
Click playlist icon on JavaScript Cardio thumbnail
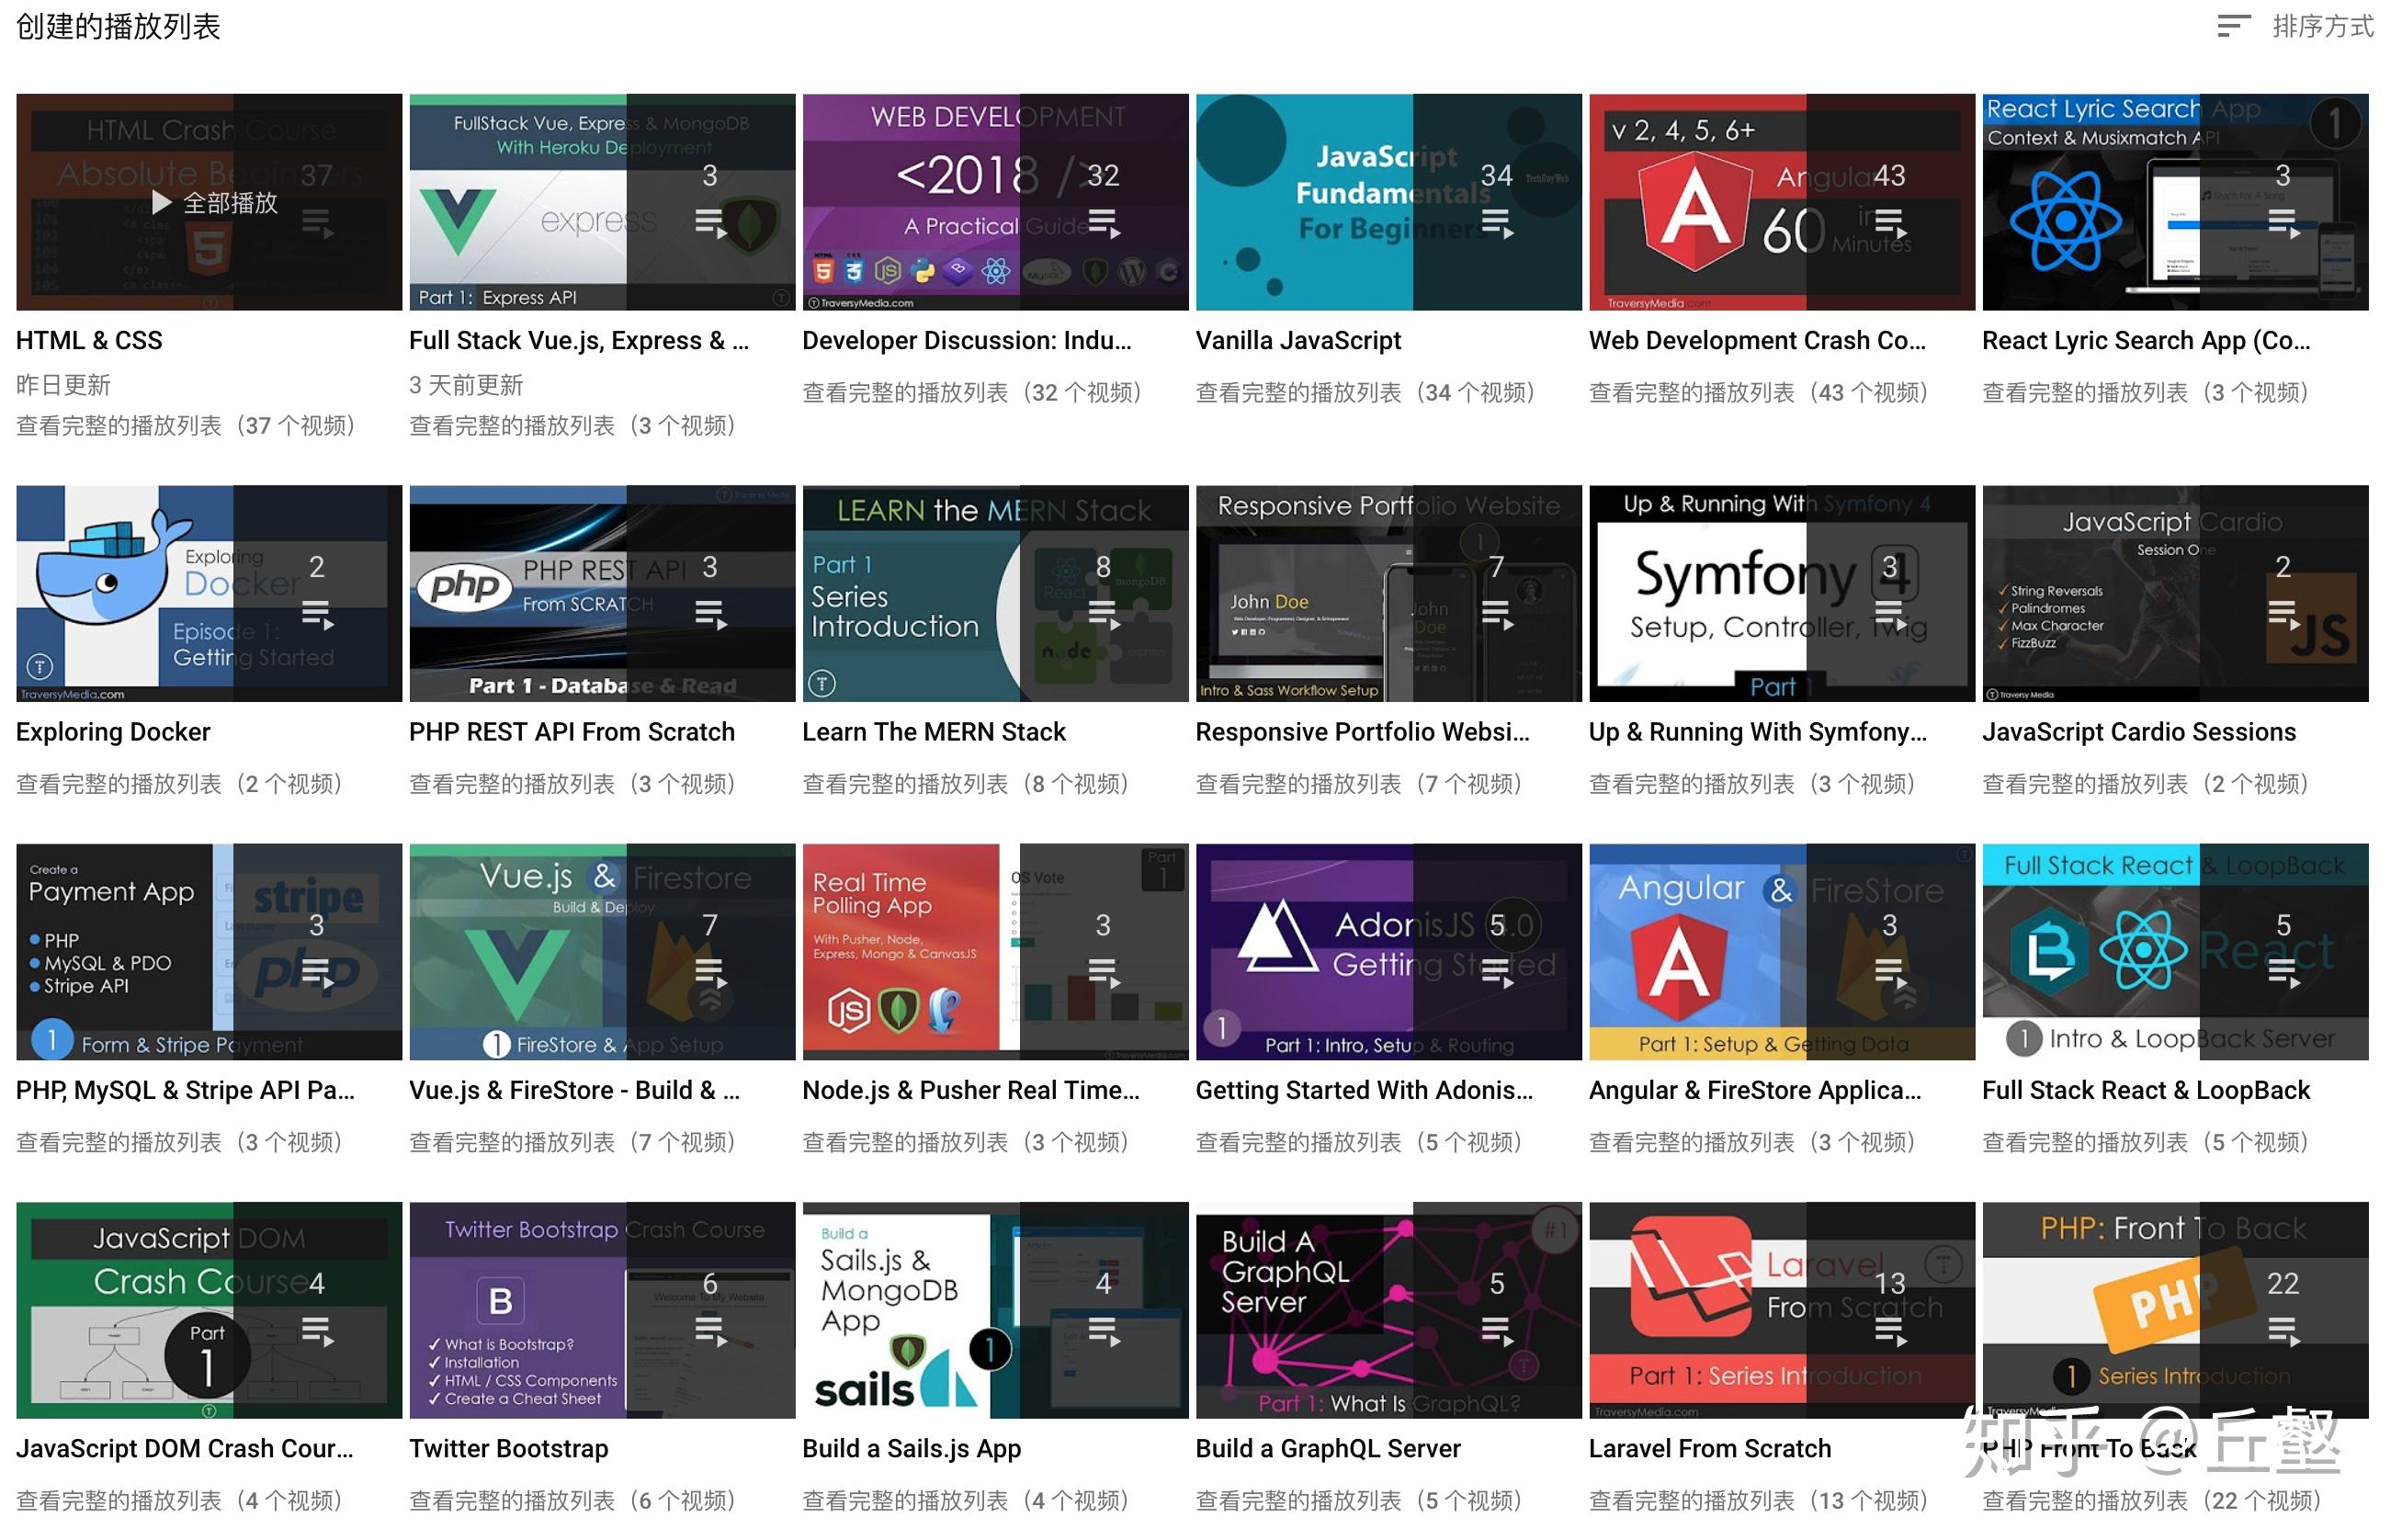pos(2284,615)
